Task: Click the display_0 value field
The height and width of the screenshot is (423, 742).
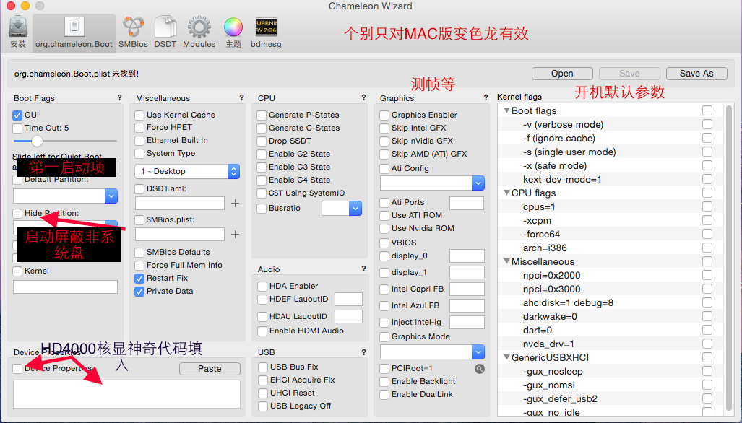Action: click(x=467, y=256)
